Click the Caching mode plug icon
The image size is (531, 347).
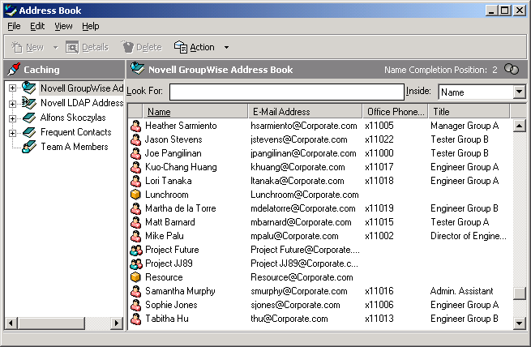point(14,69)
